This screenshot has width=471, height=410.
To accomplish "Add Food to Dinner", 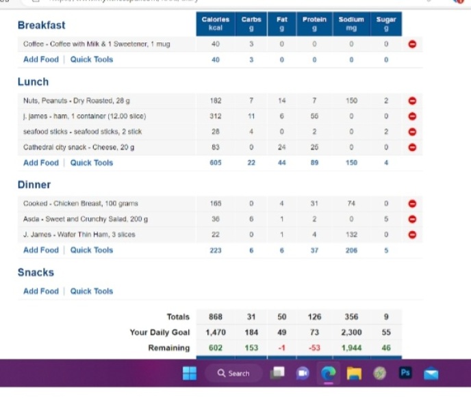I will pos(41,250).
